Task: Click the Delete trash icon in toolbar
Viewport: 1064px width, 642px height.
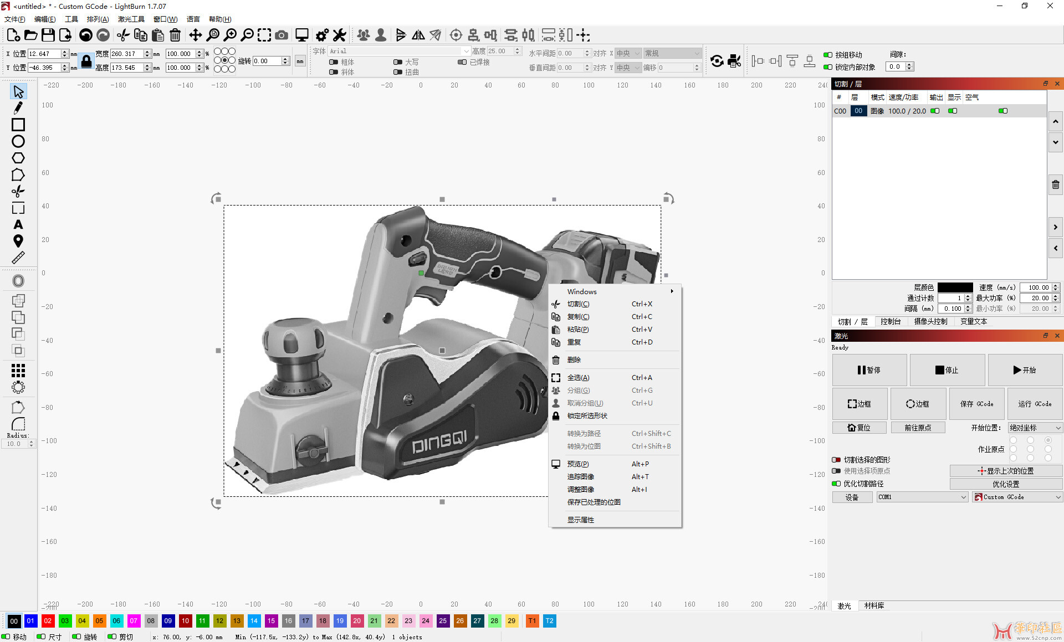Action: (175, 35)
